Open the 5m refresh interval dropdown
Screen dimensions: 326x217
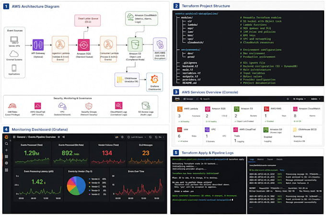160,137
